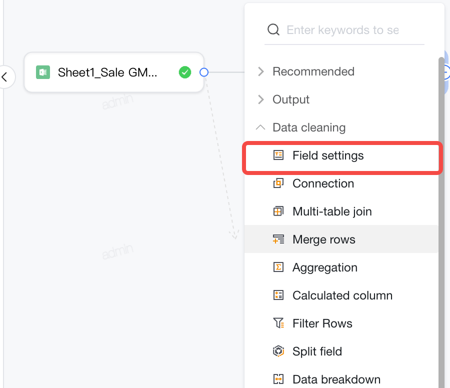Click the Merge rows icon
The width and height of the screenshot is (450, 388).
[x=278, y=239]
